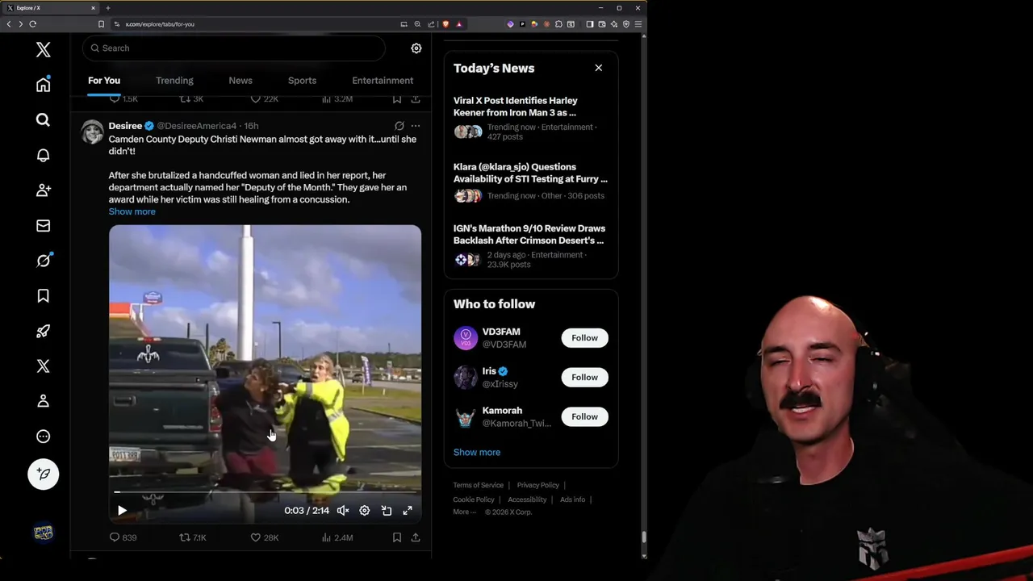Focus the X Search field

click(x=233, y=48)
